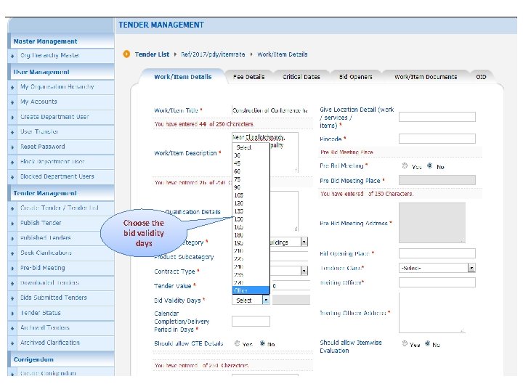Click arrow icon beside Archived Clarification
Image resolution: width=523 pixels, height=392 pixels.
12,343
